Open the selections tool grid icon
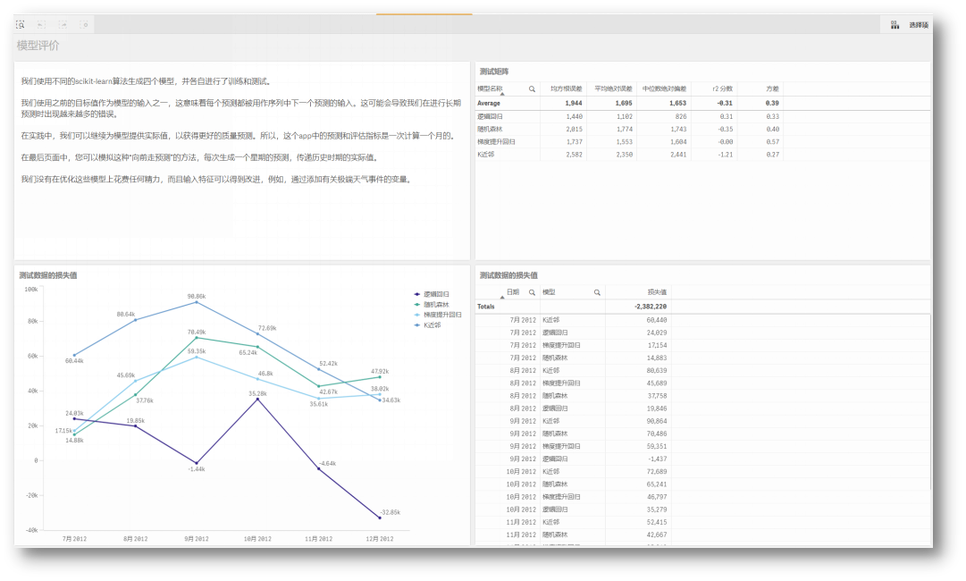This screenshot has width=966, height=581. [895, 25]
